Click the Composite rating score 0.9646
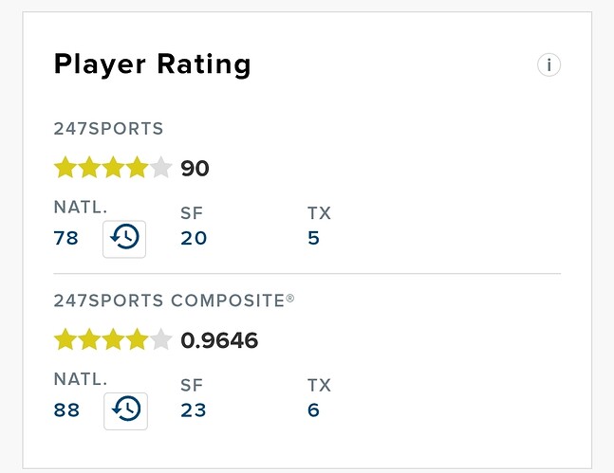614x473 pixels. (219, 340)
